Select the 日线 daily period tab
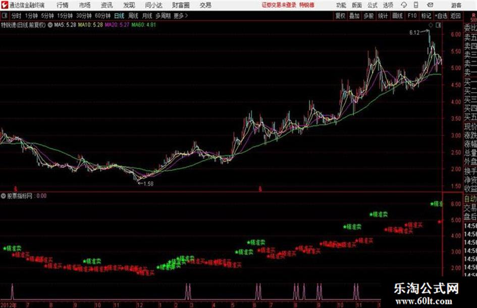 (119, 16)
